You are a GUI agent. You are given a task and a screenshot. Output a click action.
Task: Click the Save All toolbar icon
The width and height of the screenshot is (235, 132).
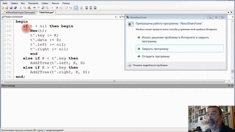[x=15, y=8]
